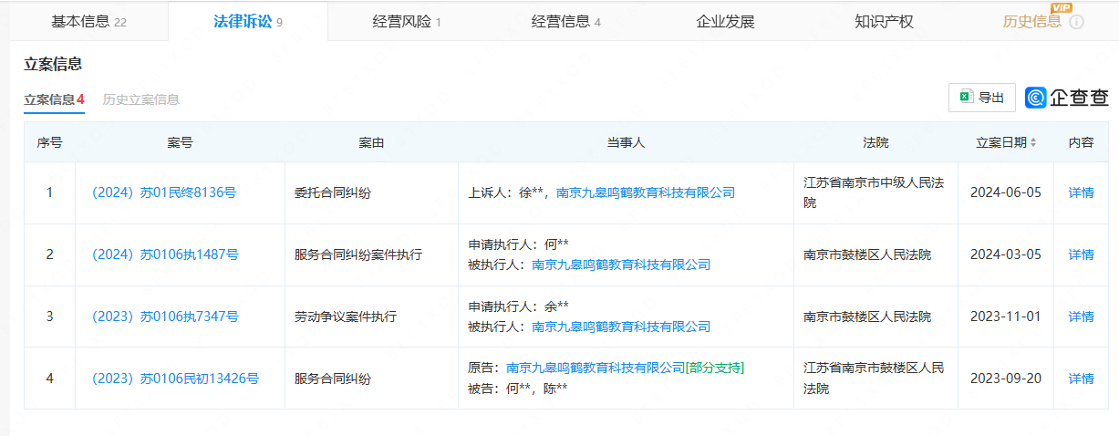The width and height of the screenshot is (1119, 436).
Task: View 详情 for the 劳动争议案件执行 case
Action: pos(1081,317)
